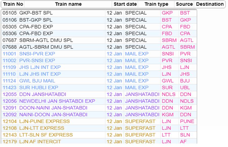Click train number 12179
The height and width of the screenshot is (147, 228).
[9, 141]
